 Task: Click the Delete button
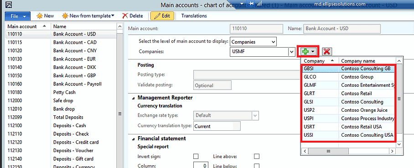pos(133,16)
